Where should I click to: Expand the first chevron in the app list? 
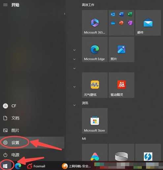[75, 50]
